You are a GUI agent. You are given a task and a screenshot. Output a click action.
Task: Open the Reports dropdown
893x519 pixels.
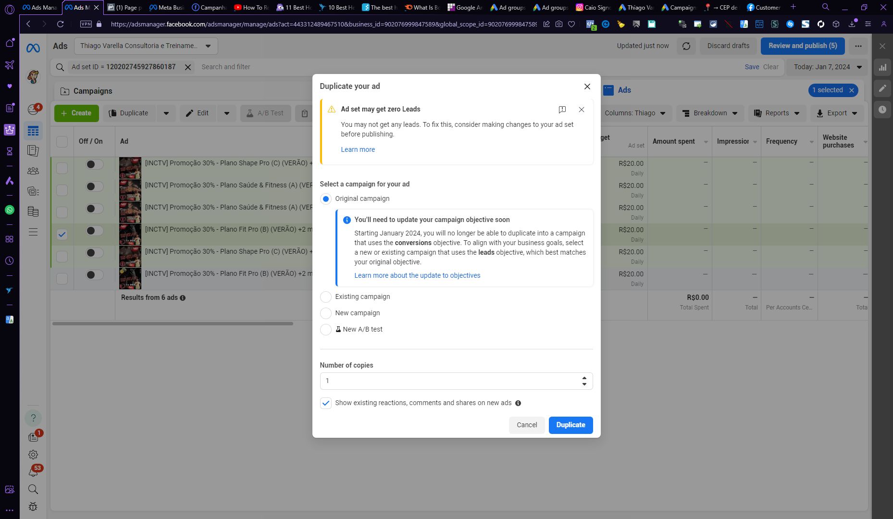[x=777, y=113]
